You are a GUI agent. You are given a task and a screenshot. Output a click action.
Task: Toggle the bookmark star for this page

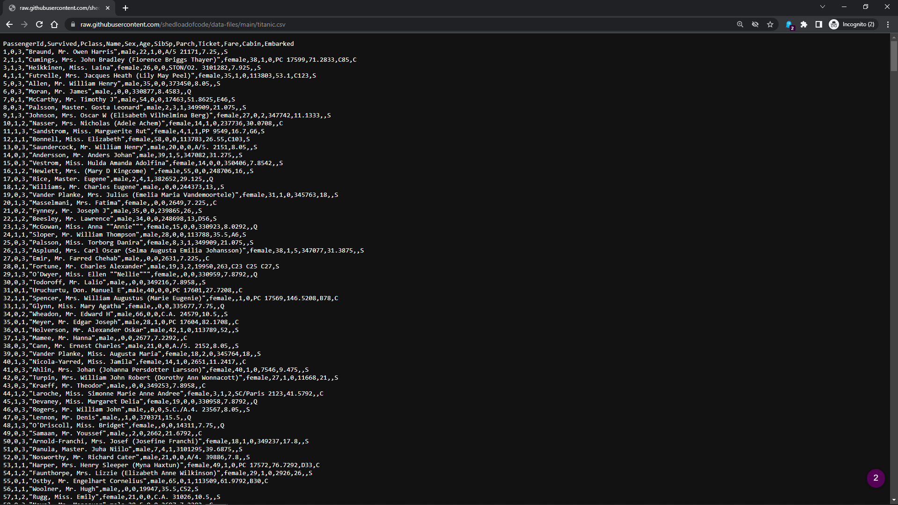[770, 24]
